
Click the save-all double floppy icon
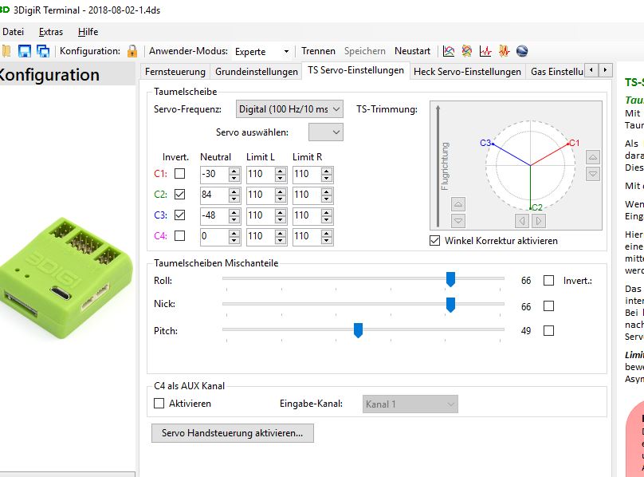coord(43,51)
